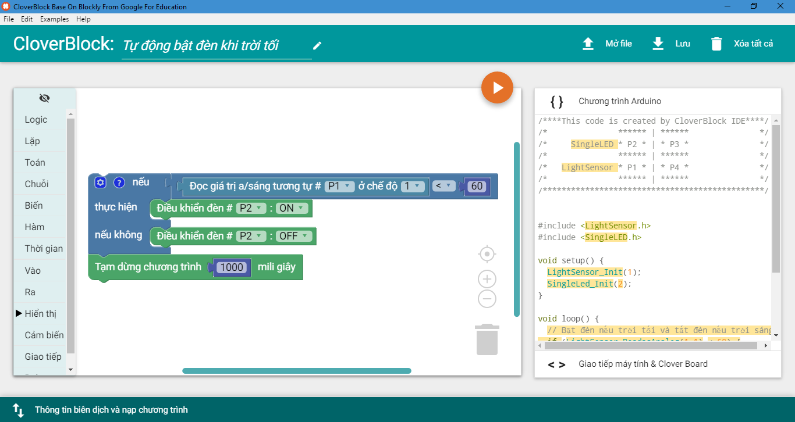Open settings gear on the nếu block
Image resolution: width=795 pixels, height=422 pixels.
(101, 183)
